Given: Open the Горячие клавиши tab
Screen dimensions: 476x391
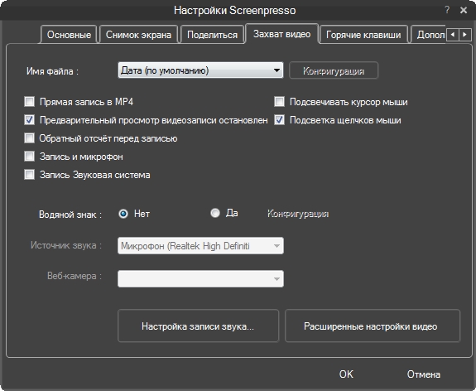Looking at the screenshot, I should [x=363, y=35].
